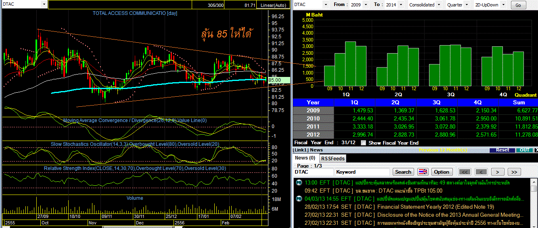Click the Keyword input field
The width and height of the screenshot is (538, 228).
click(362, 172)
